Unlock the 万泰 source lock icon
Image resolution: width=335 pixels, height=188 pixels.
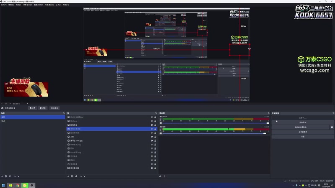(155, 137)
